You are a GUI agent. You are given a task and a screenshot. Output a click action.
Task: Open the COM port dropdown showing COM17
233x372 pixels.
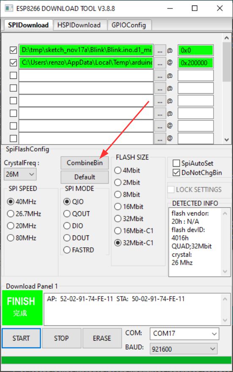(x=184, y=333)
